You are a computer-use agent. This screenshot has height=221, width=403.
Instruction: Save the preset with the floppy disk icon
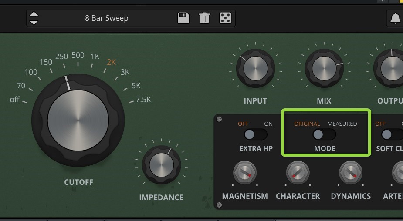pyautogui.click(x=184, y=18)
